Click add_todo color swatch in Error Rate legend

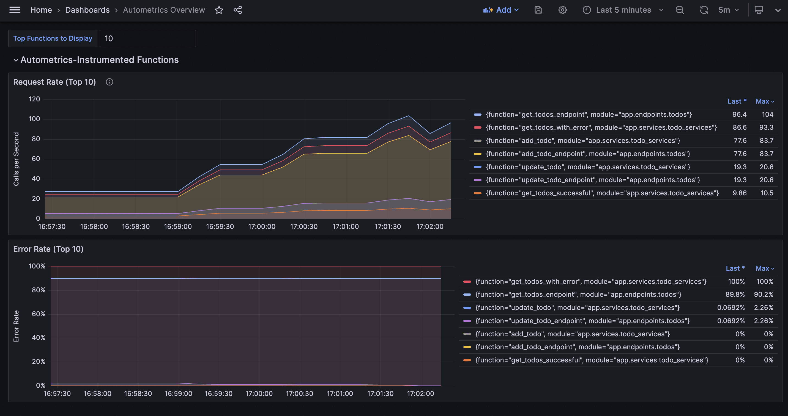(467, 334)
